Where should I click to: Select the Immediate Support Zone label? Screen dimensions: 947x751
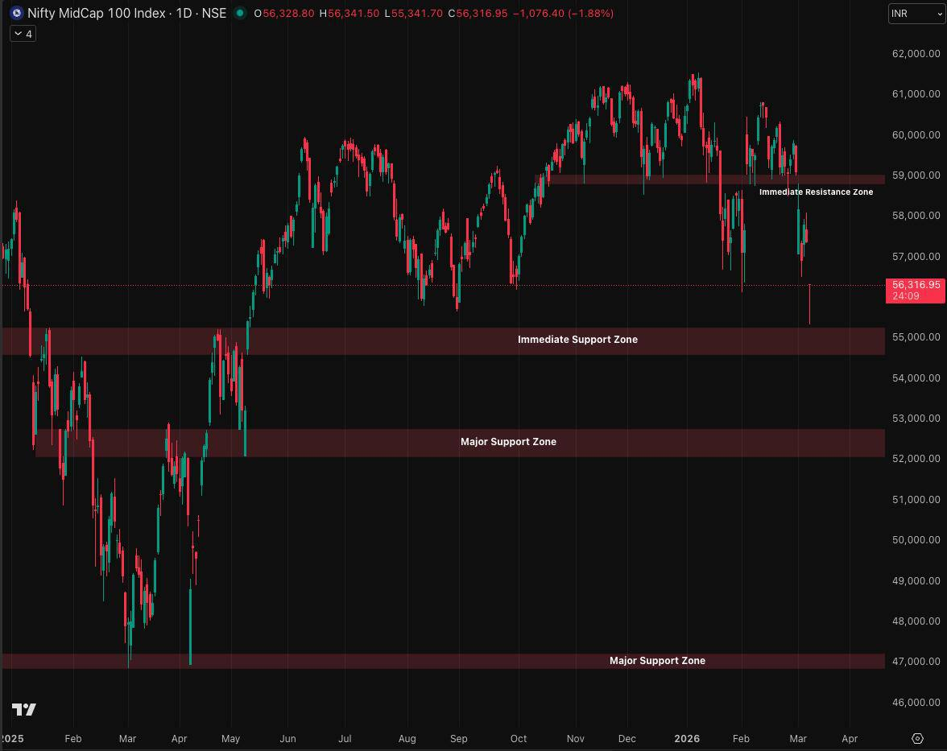point(577,340)
